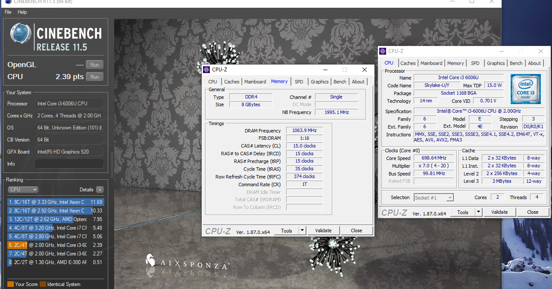Click the Cinebench logo sphere icon
The image size is (552, 289).
pyautogui.click(x=21, y=34)
